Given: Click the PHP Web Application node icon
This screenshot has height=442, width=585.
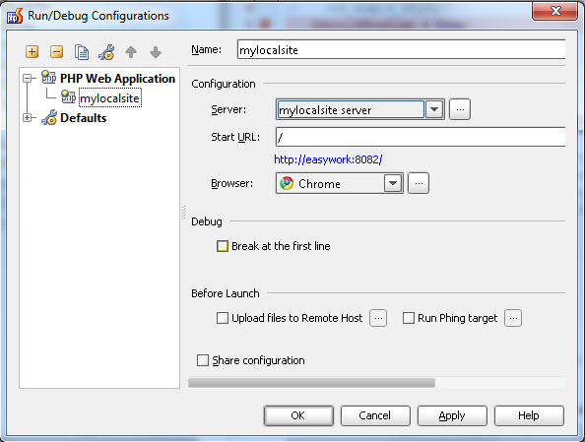Looking at the screenshot, I should tap(48, 78).
